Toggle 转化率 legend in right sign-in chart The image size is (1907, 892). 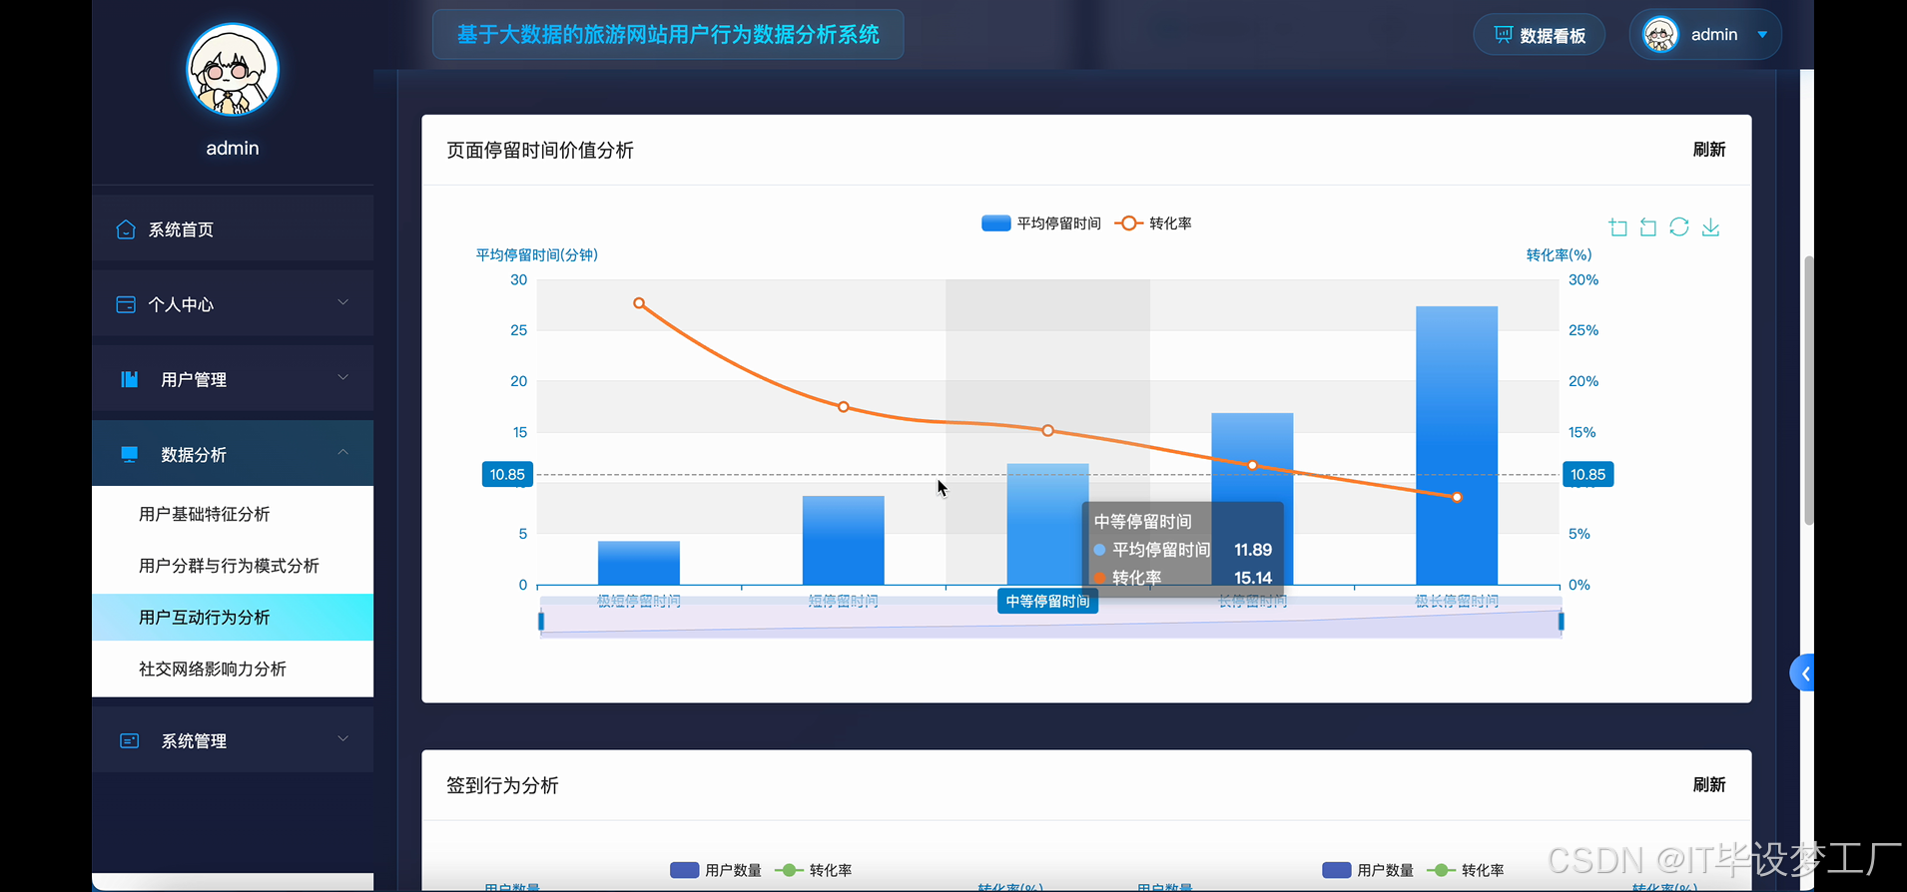[x=1465, y=870]
